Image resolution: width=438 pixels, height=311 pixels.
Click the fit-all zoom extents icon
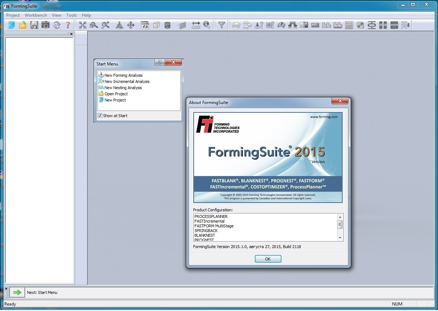[x=83, y=25]
